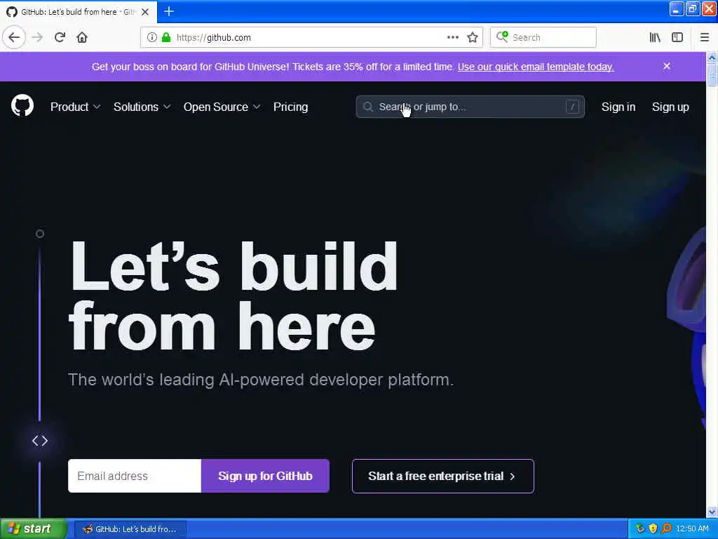Open the browser home page

pyautogui.click(x=82, y=37)
